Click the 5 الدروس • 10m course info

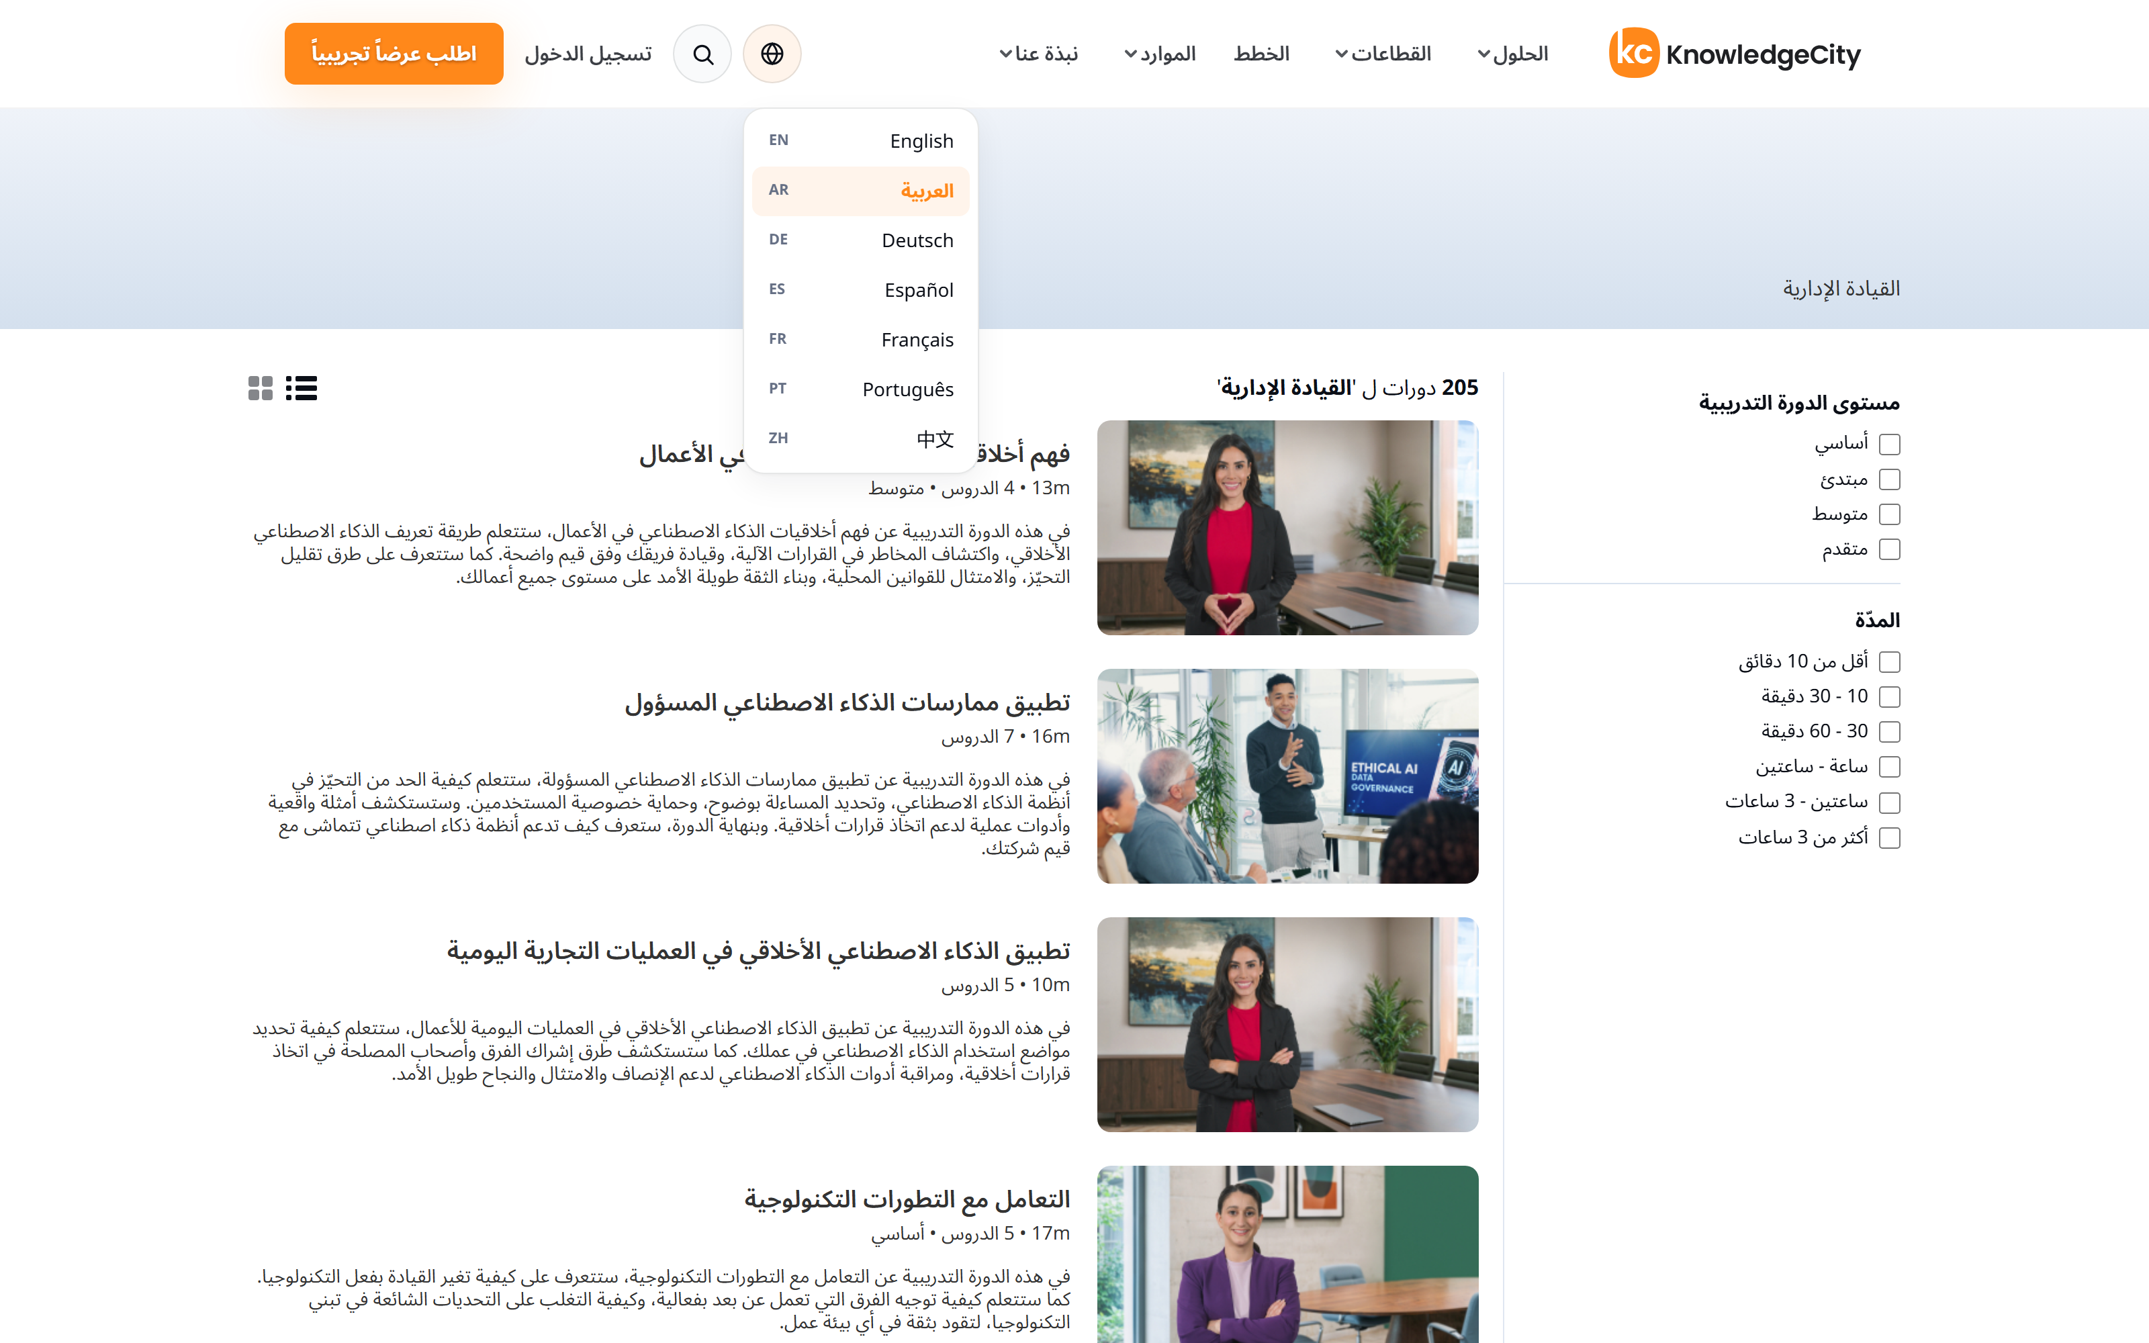point(1005,985)
